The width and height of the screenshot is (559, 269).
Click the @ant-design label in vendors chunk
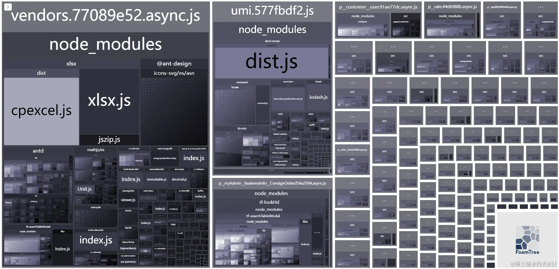pyautogui.click(x=174, y=63)
